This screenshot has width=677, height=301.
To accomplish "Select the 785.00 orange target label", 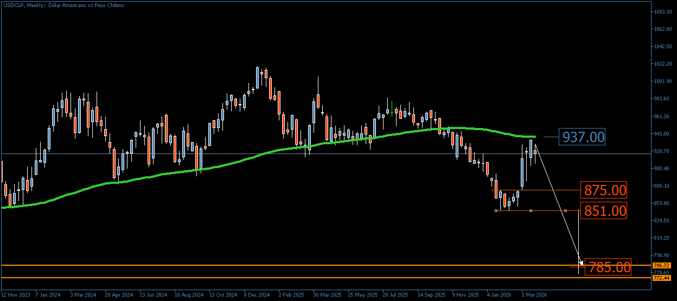I will (608, 267).
